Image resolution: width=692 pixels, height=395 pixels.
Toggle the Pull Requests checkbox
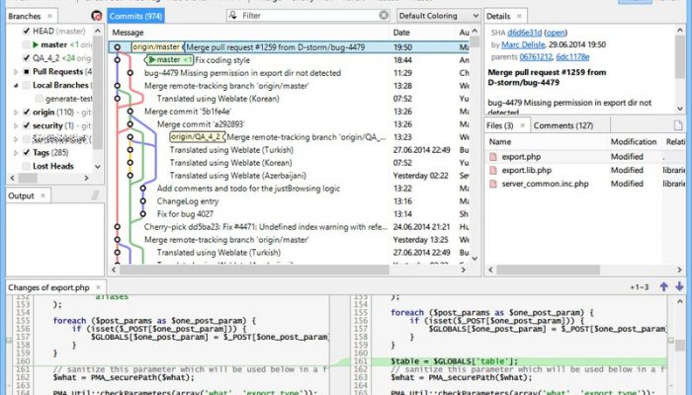click(x=27, y=71)
